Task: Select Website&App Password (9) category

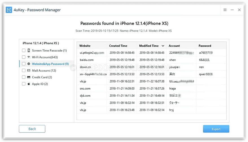Action: [50, 64]
